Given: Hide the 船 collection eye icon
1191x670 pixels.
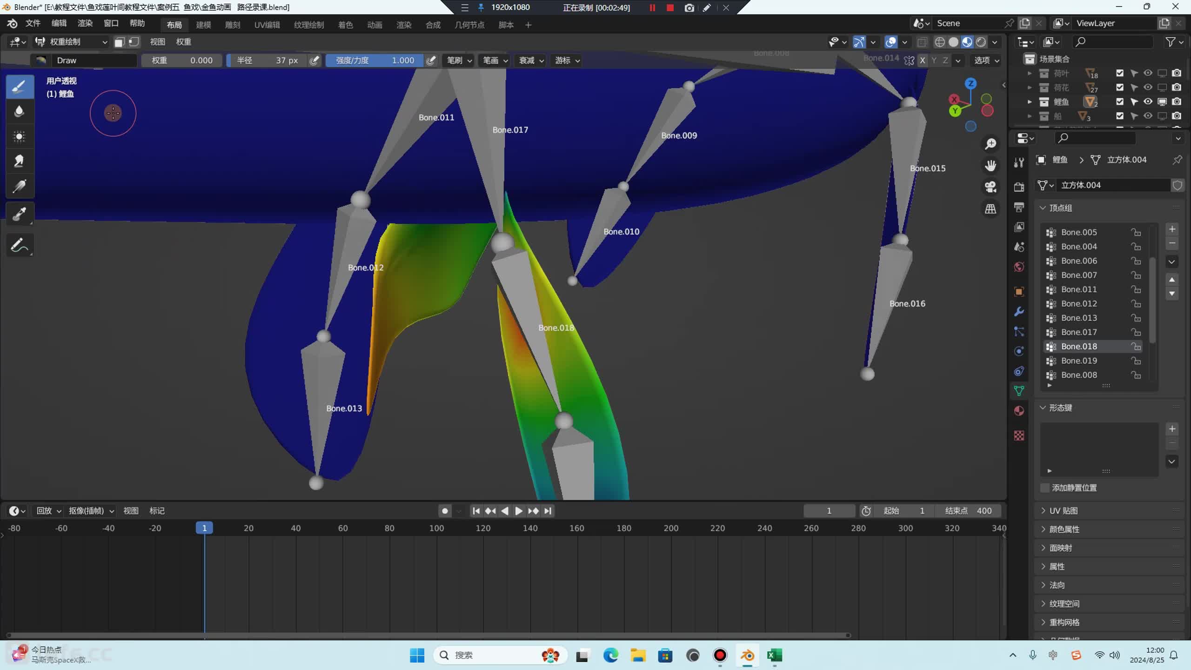Looking at the screenshot, I should [x=1148, y=116].
